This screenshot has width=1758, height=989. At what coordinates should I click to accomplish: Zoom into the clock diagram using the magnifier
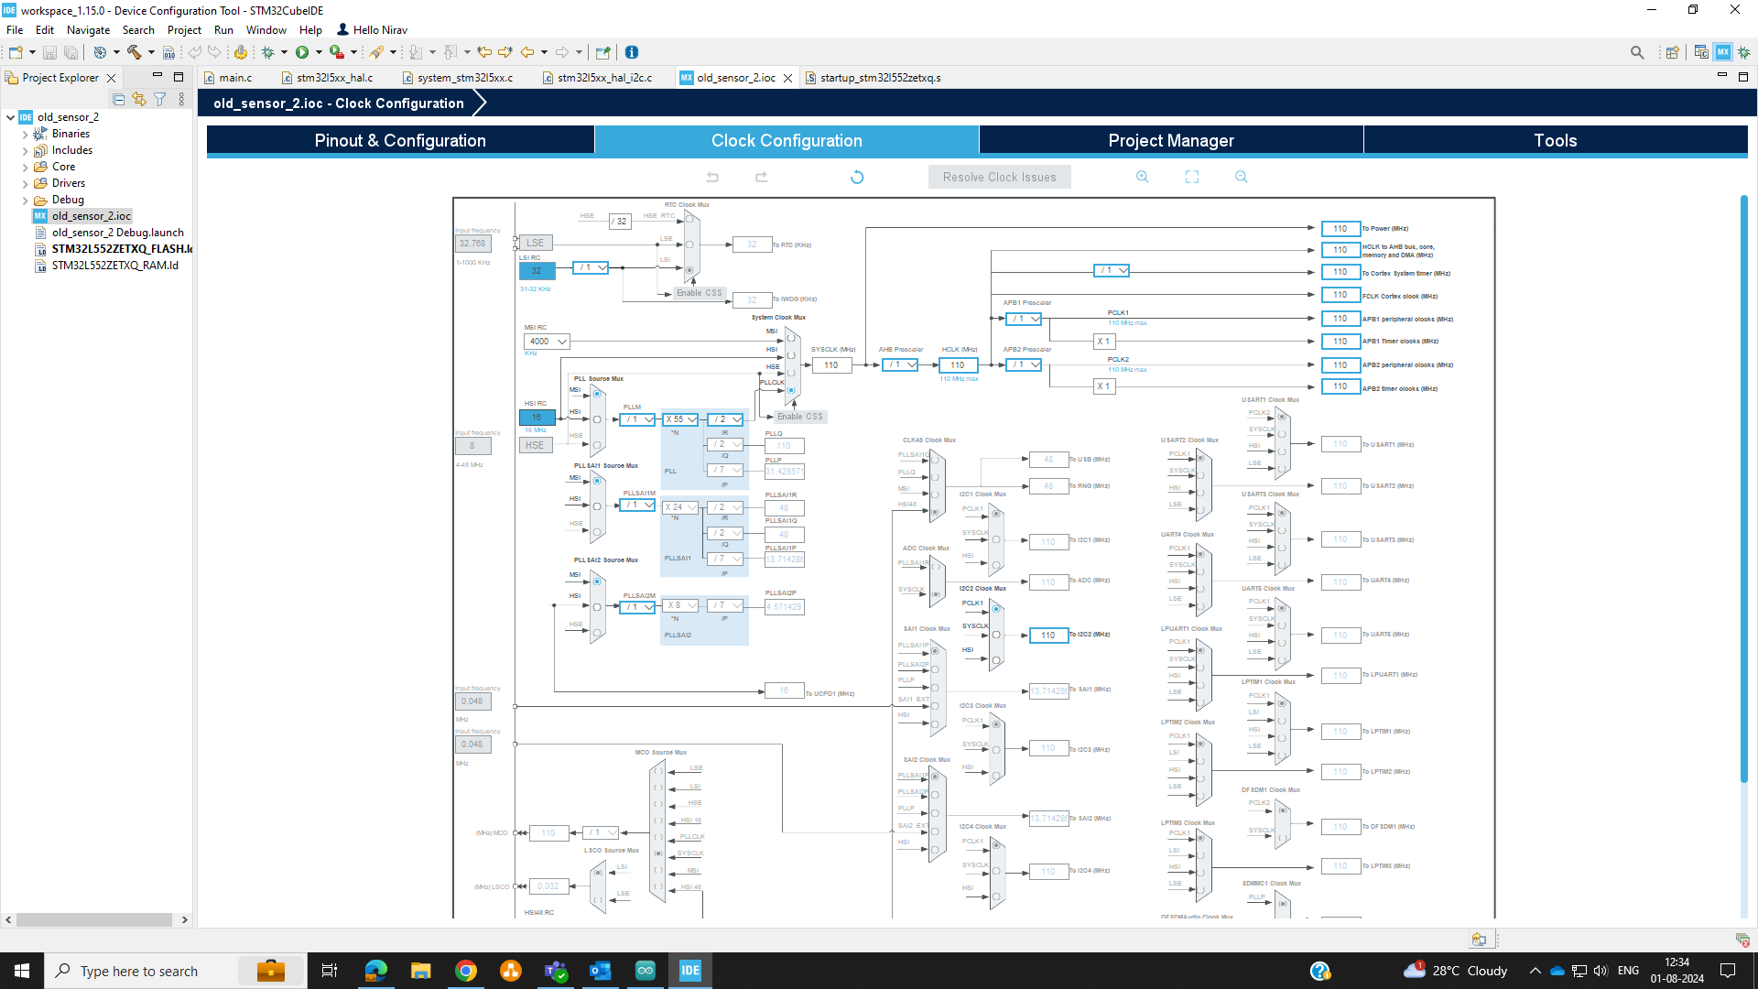pos(1143,176)
